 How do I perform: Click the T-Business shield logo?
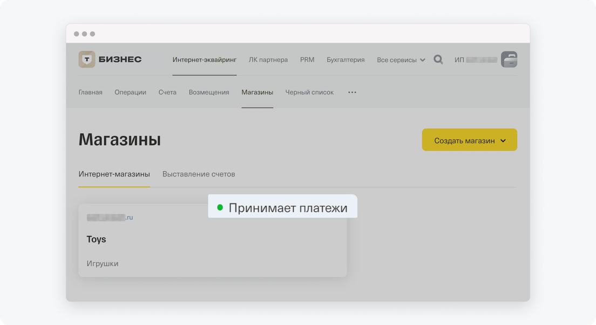[x=87, y=59]
